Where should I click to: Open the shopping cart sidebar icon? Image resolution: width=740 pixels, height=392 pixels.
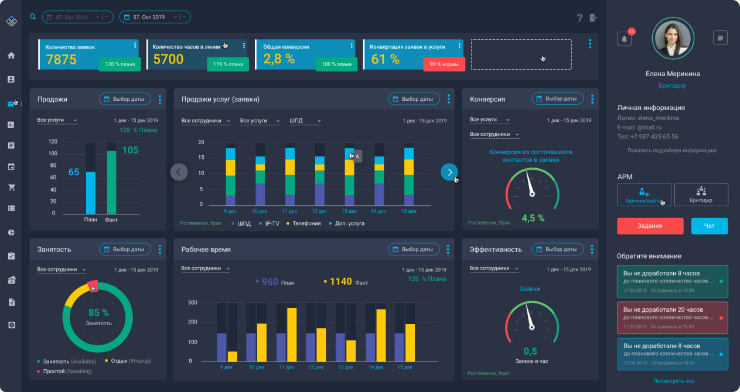tap(11, 188)
